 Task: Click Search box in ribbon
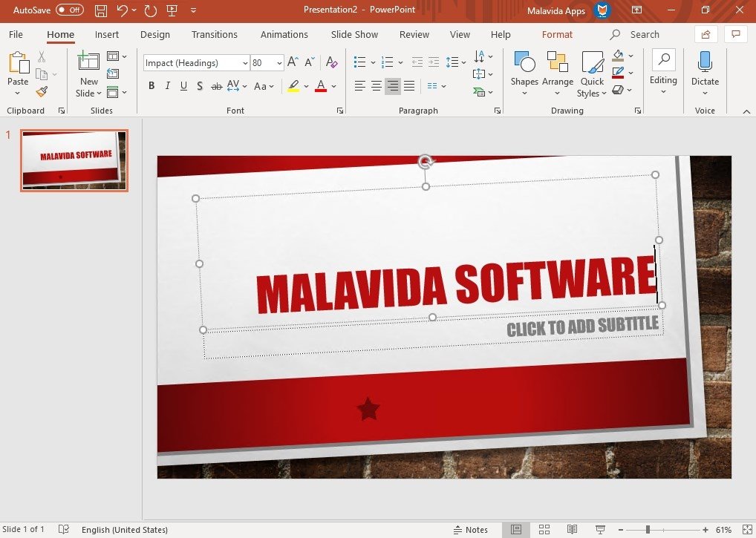(635, 34)
